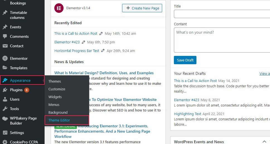The image size is (270, 144).
Task: Choose Background from Appearance submenu
Action: (58, 112)
